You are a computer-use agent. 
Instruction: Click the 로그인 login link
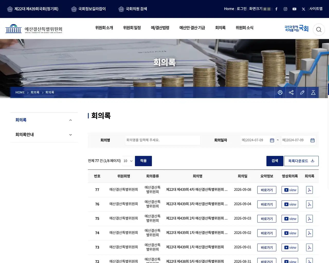(242, 9)
